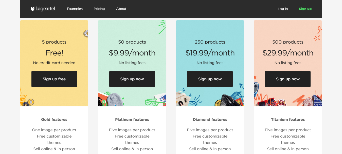The image size is (342, 154).
Task: Click the Diamond features heading
Action: [x=210, y=120]
